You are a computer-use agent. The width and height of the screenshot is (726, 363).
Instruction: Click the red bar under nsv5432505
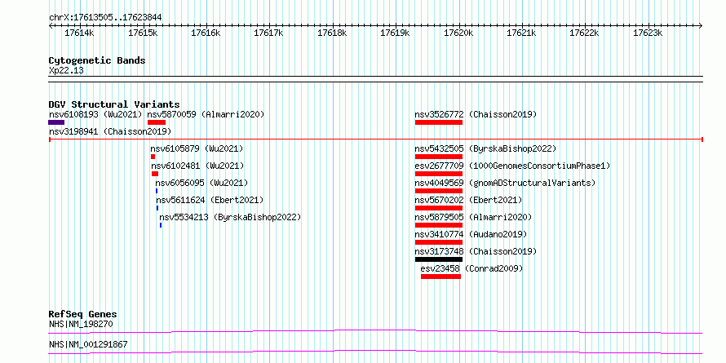coord(439,157)
